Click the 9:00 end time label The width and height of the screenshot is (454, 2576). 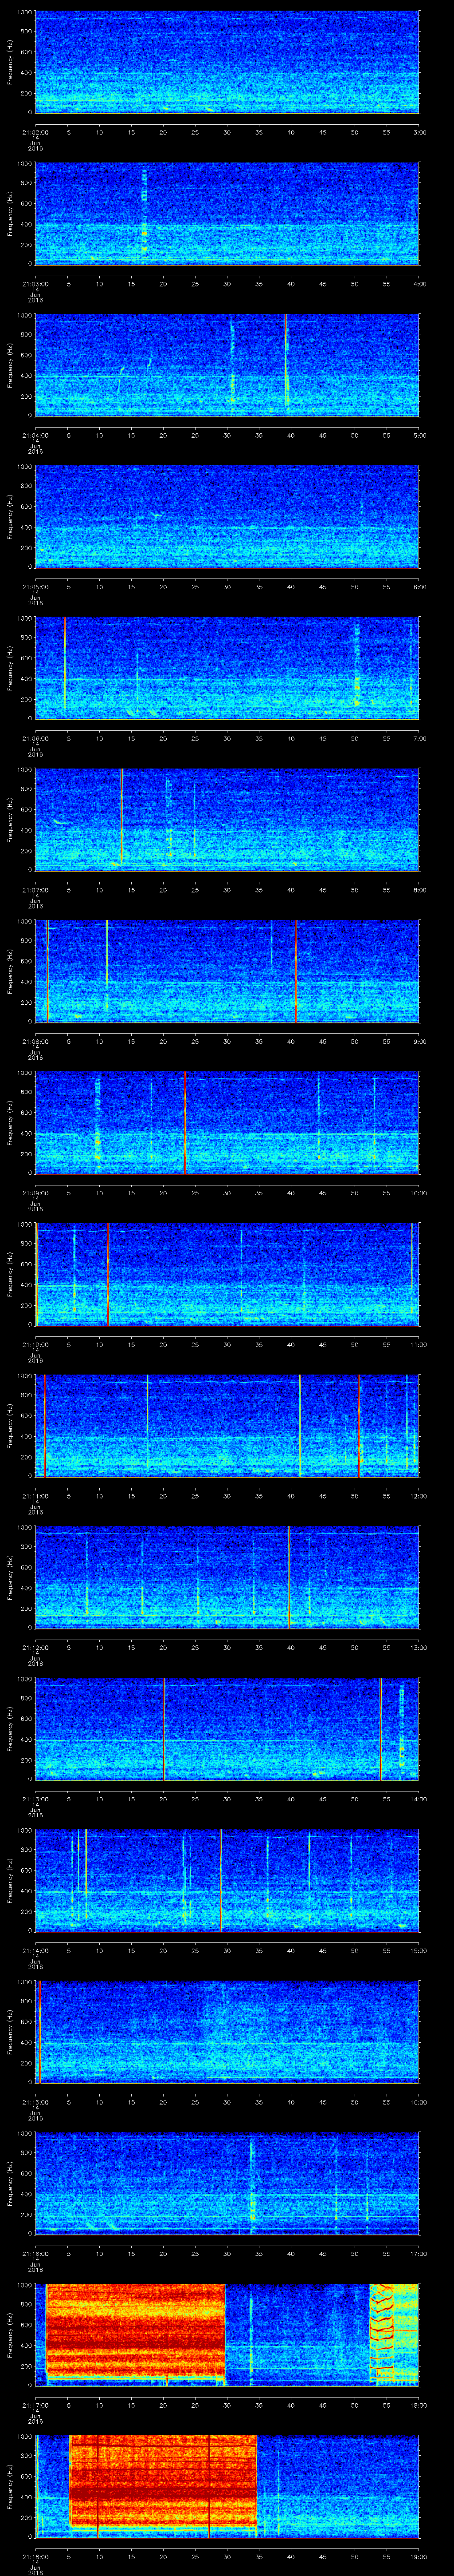pyautogui.click(x=419, y=1041)
